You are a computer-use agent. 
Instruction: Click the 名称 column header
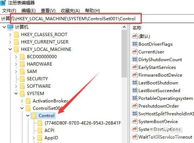(137, 28)
